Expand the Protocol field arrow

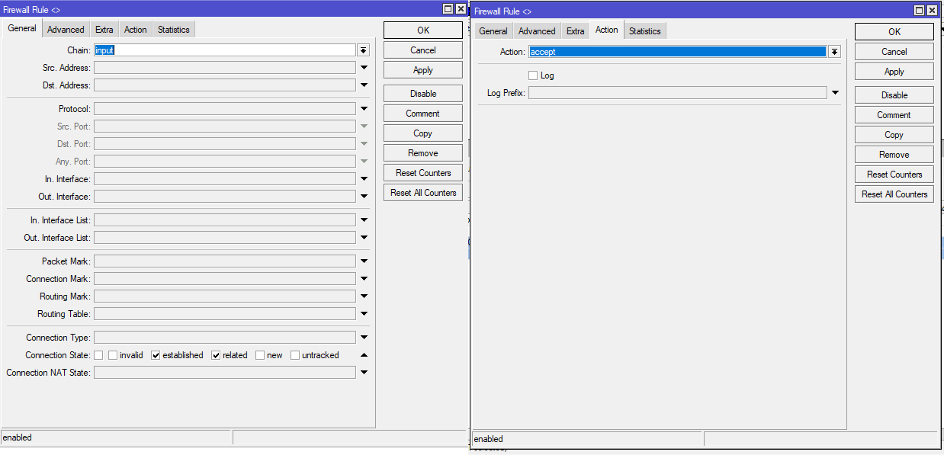click(x=364, y=109)
